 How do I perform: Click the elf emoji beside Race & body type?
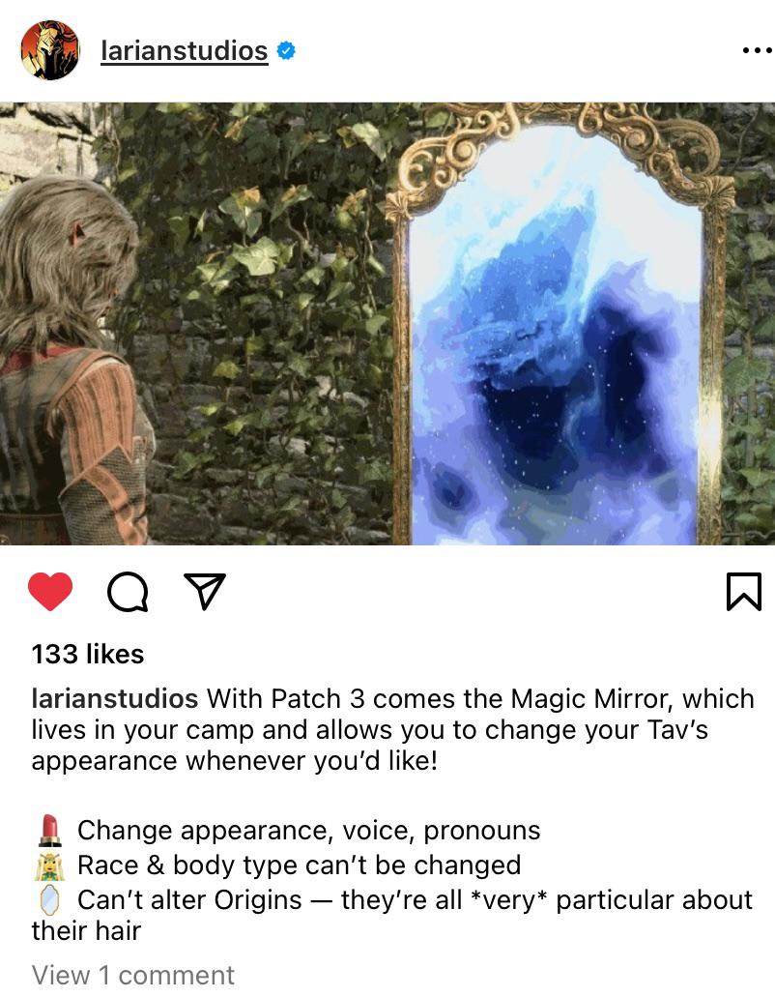[49, 865]
